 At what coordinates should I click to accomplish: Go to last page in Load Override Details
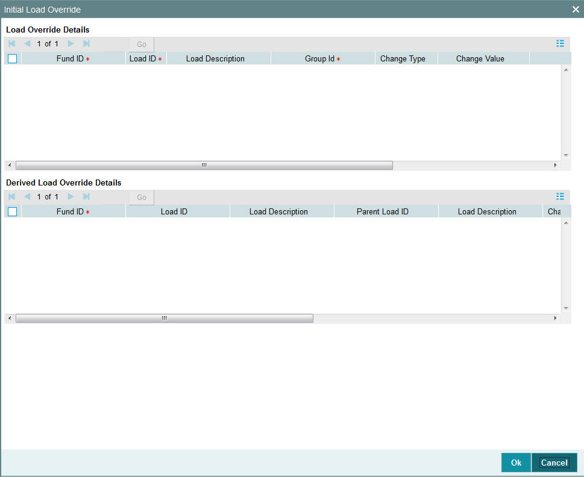[x=86, y=43]
